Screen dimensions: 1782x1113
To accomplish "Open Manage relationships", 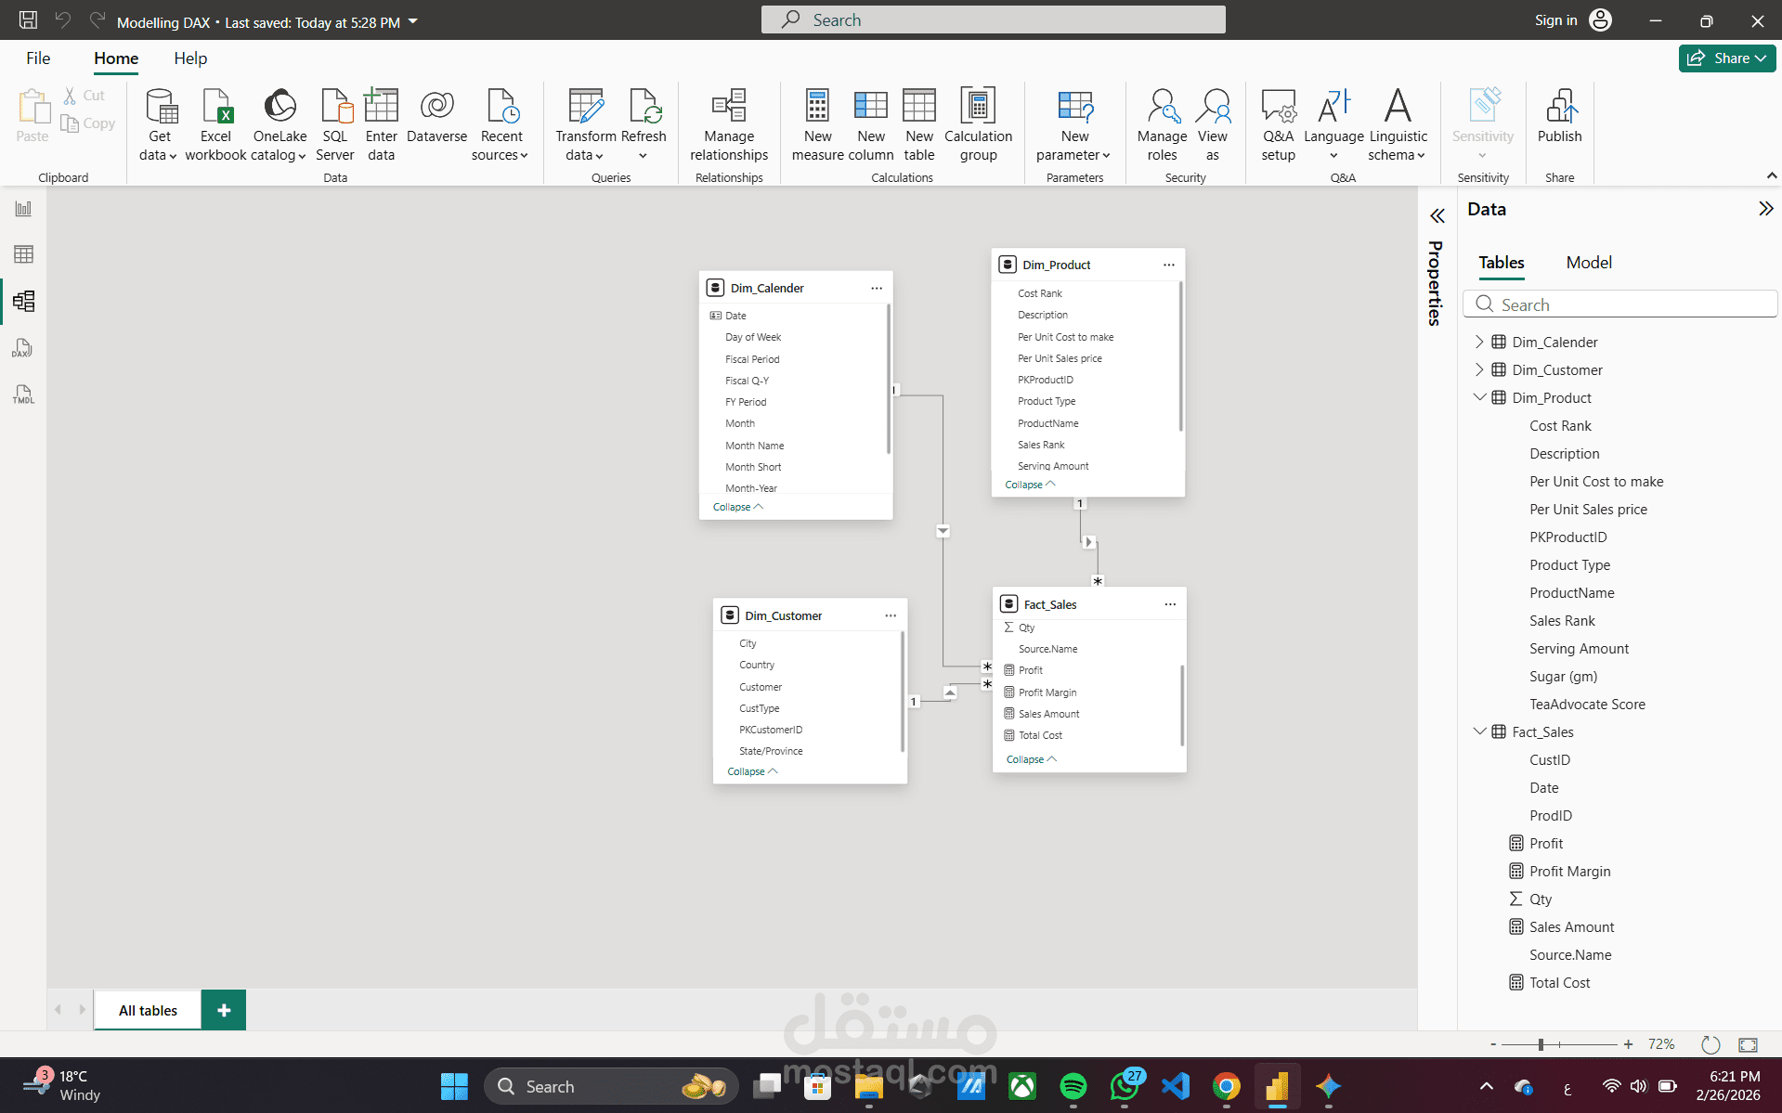I will pyautogui.click(x=728, y=123).
